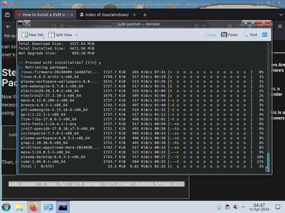Open the Firefox application menu
Image resolution: width=285 pixels, height=213 pixels.
280,26
